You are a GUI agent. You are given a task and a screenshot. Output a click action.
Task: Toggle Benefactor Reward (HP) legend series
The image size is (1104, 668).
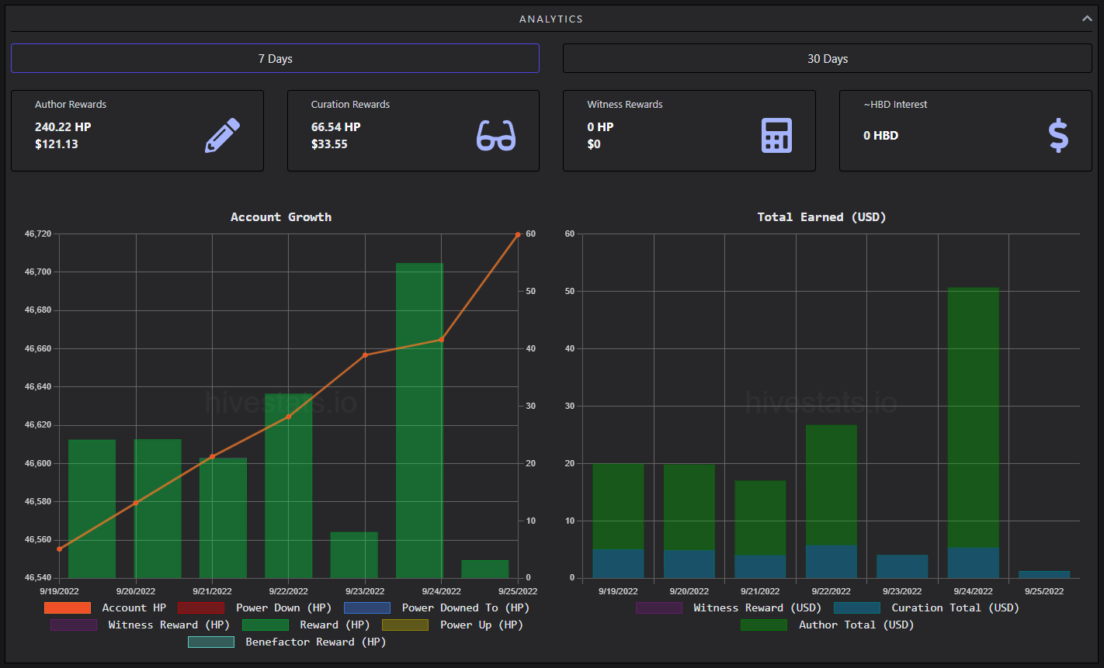[x=211, y=642]
